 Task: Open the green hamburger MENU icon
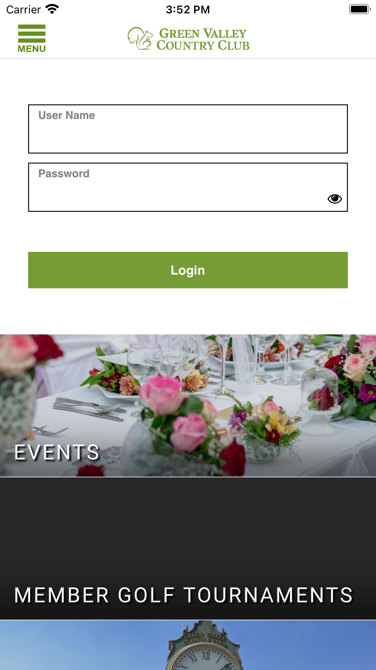[32, 34]
